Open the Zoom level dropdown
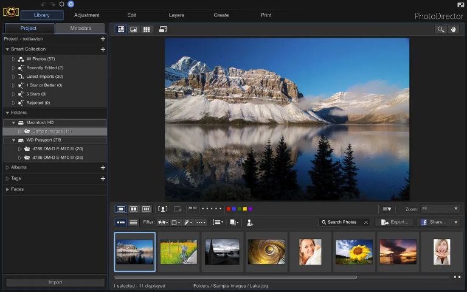 440,209
